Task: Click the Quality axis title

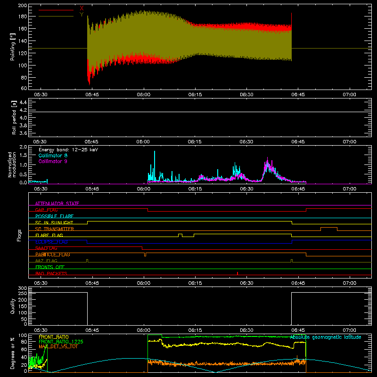Action: pos(13,306)
